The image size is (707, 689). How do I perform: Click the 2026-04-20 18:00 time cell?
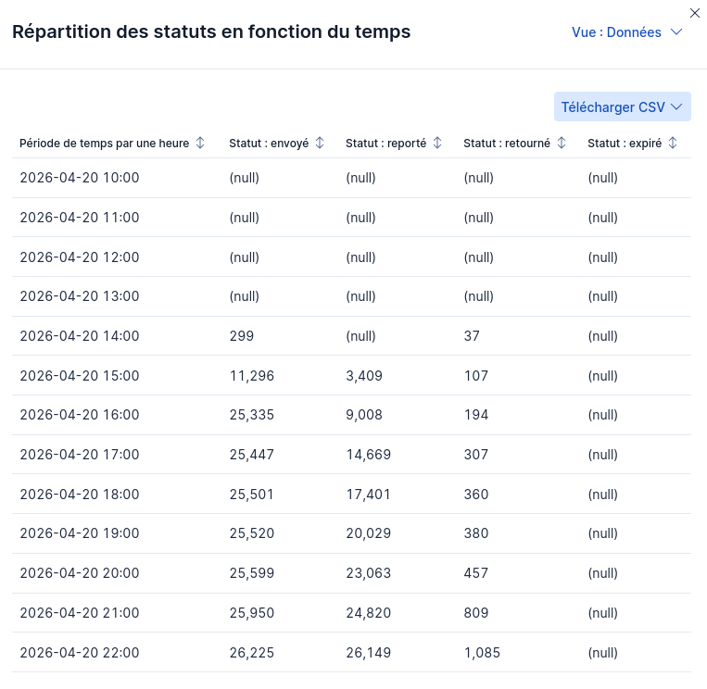point(80,495)
